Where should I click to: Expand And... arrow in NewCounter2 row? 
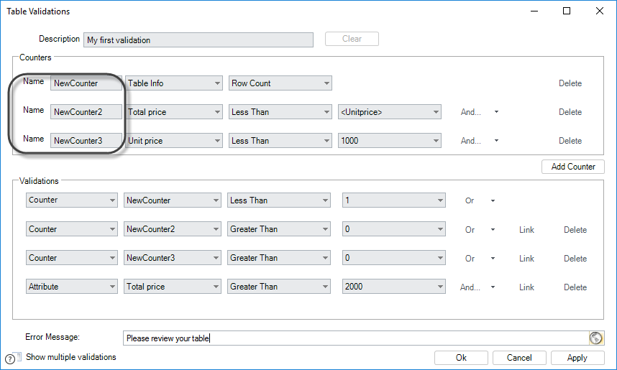click(496, 112)
